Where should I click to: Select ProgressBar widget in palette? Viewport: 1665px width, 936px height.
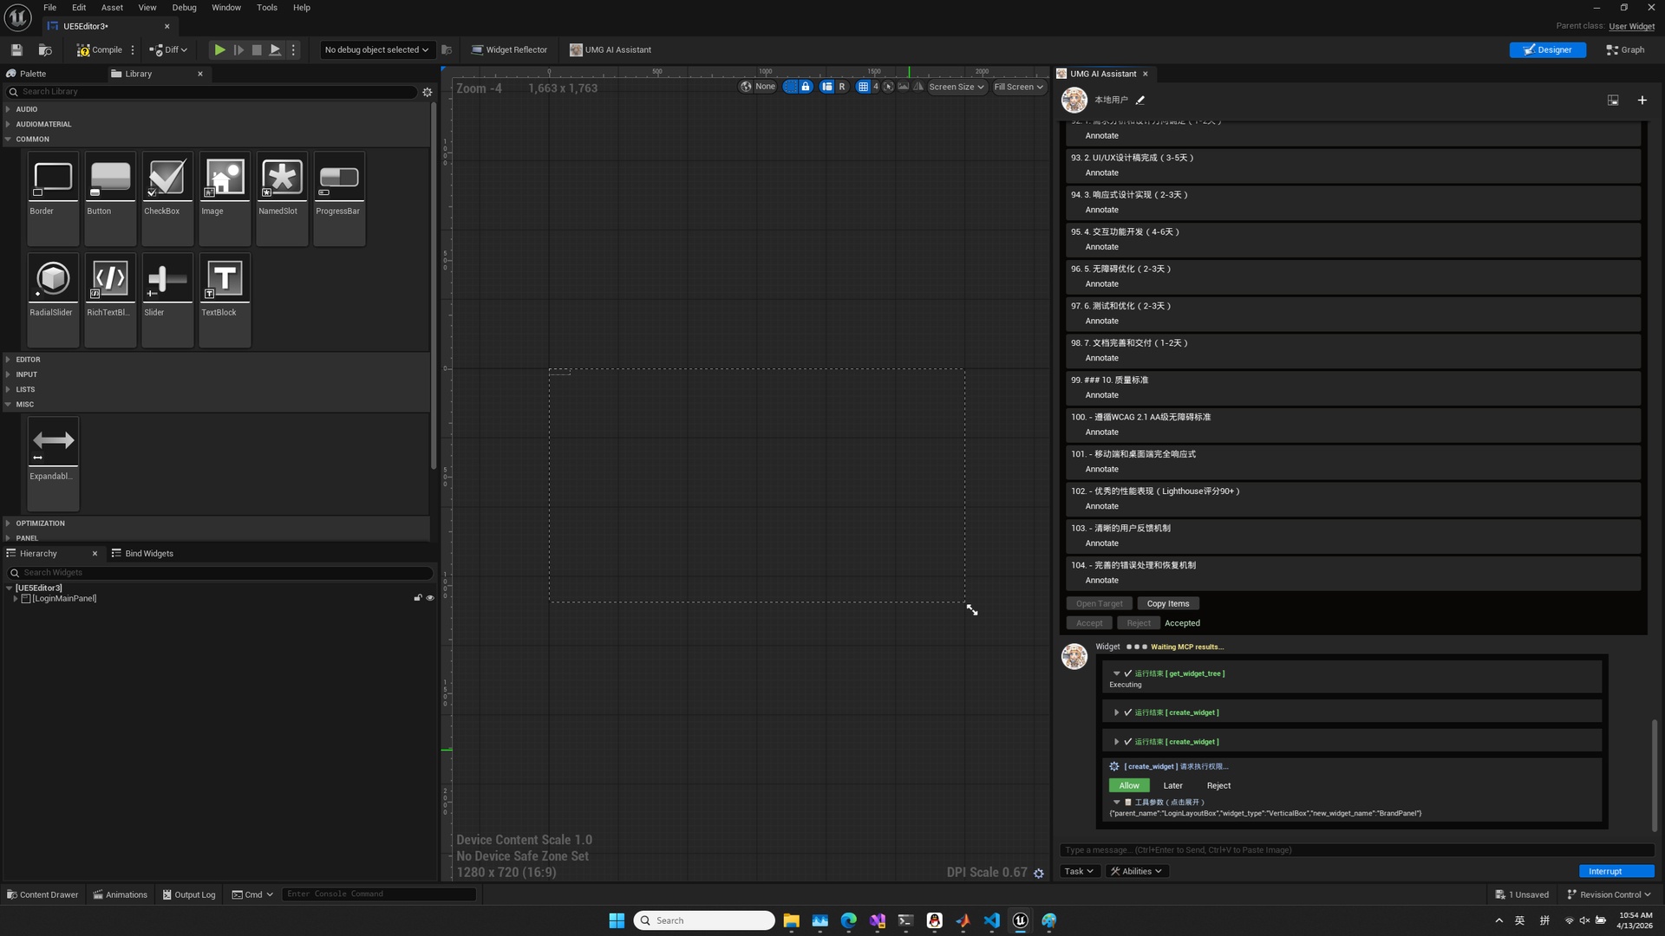(x=339, y=198)
